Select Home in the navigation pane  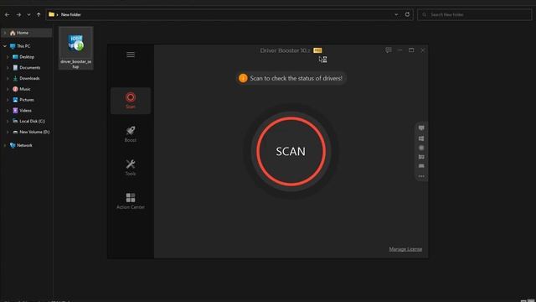[23, 33]
